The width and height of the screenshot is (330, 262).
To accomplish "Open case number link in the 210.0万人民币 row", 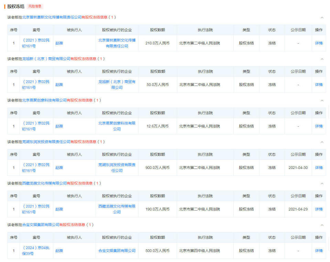I will coord(35,43).
